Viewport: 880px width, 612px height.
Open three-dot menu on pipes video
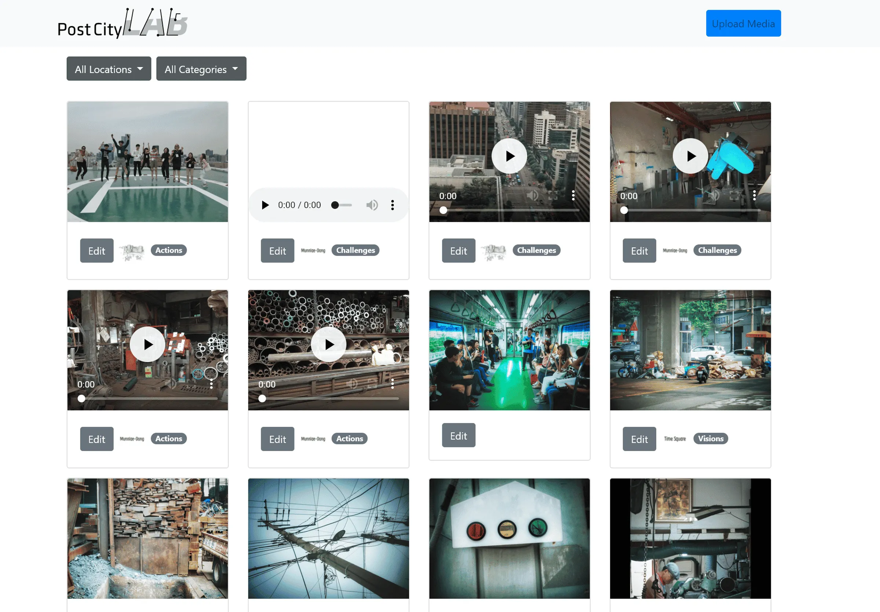392,384
